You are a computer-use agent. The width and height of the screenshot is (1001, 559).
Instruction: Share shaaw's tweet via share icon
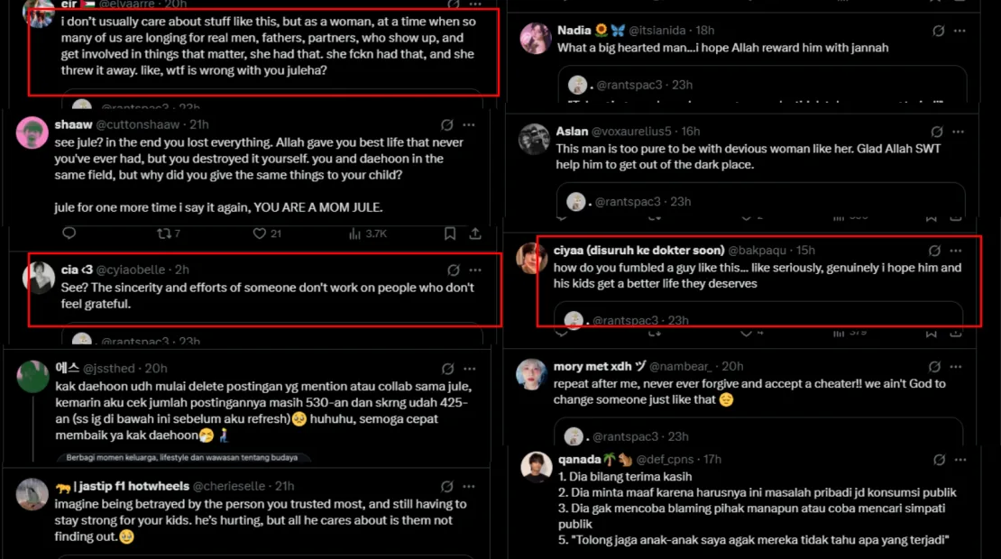(x=475, y=234)
